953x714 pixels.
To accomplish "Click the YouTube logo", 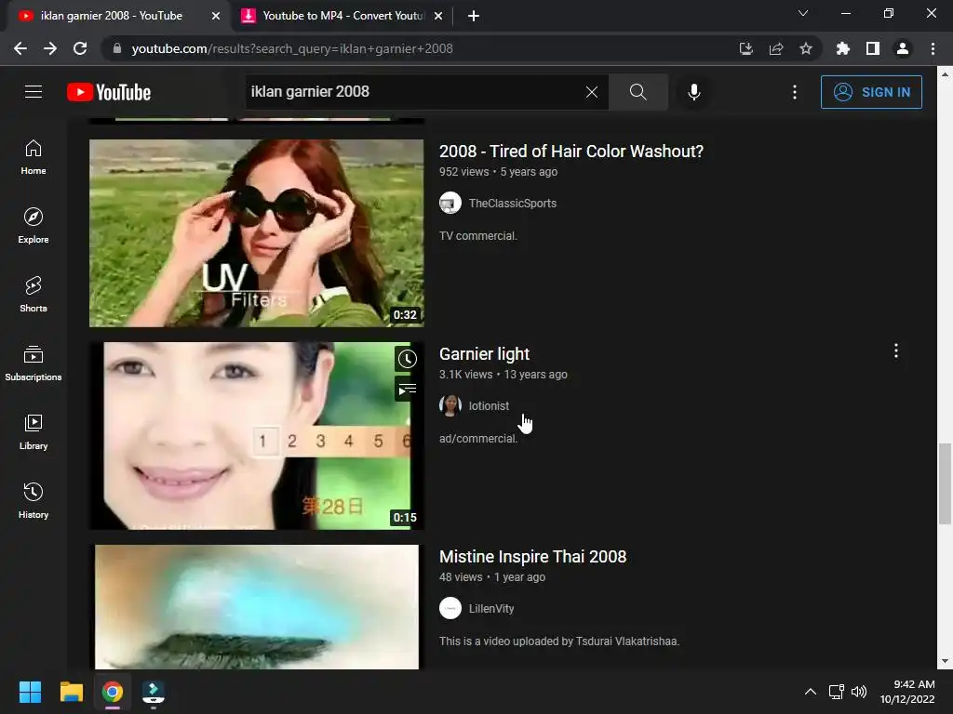I will point(109,92).
